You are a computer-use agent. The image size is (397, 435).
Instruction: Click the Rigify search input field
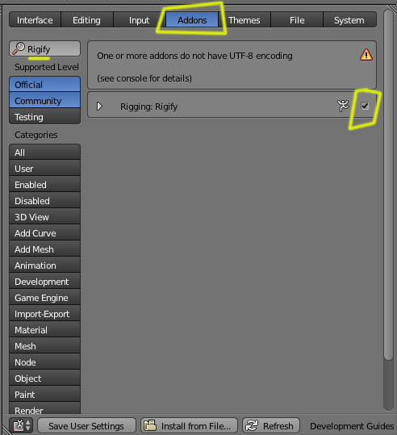(44, 48)
